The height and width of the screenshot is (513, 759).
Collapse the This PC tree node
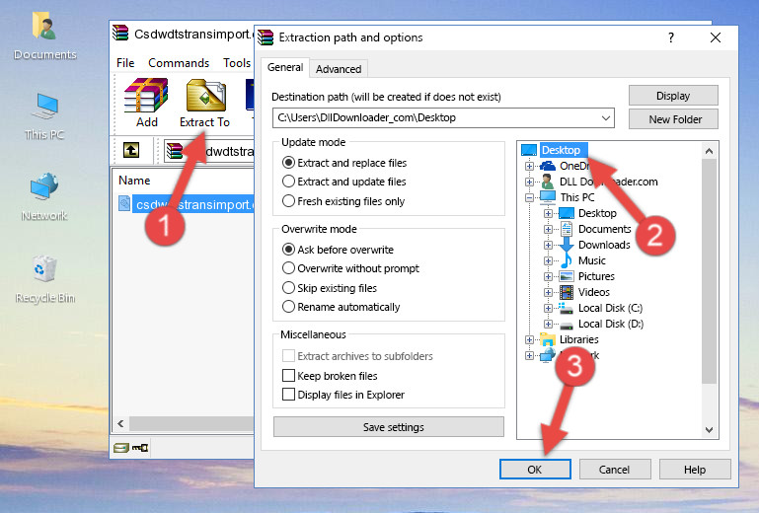tap(529, 197)
